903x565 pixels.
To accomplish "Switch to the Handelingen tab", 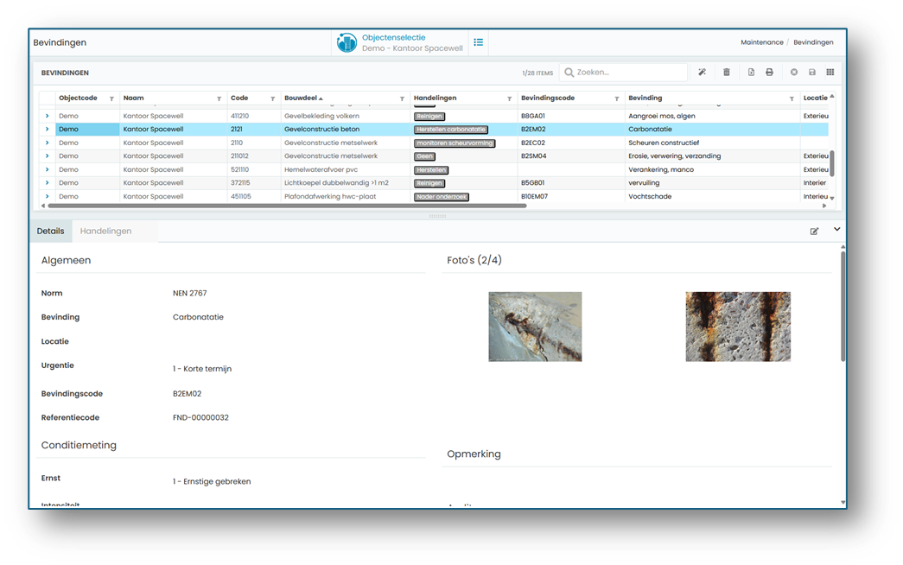I will point(106,231).
